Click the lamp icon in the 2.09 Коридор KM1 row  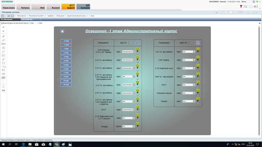[138, 50]
